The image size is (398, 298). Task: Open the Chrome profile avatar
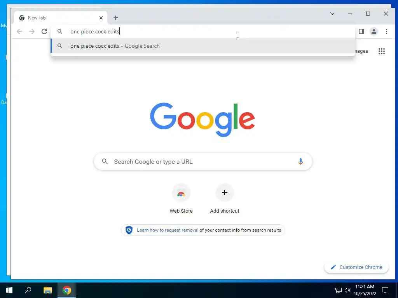374,31
